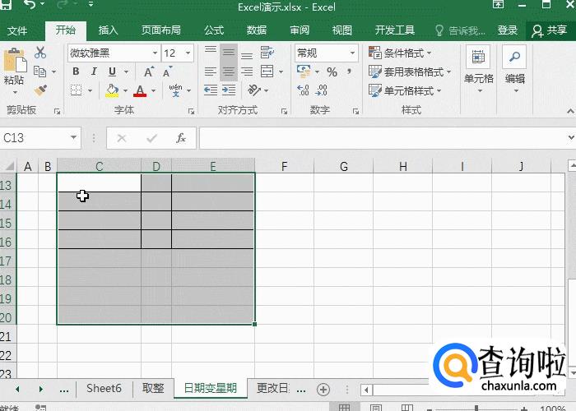Decrease font size with smaller A

click(167, 72)
